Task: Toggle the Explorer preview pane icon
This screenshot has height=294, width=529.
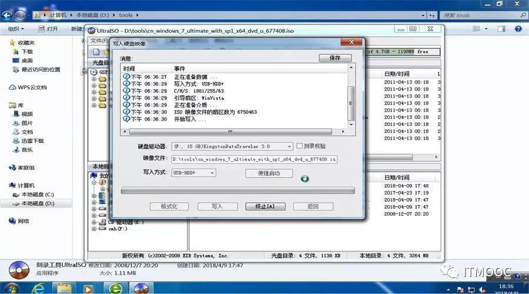Action: (x=501, y=29)
